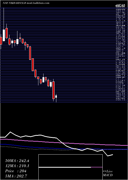Click the tall white candle with long upper wick

tap(4, 35)
